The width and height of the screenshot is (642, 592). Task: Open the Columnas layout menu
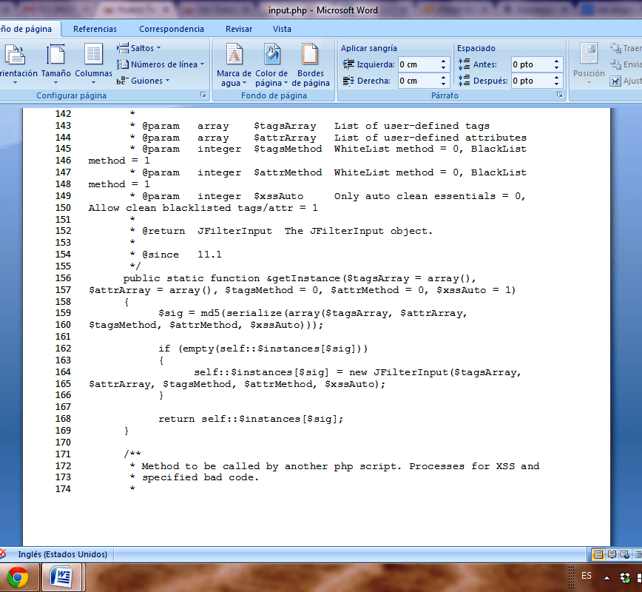[93, 64]
